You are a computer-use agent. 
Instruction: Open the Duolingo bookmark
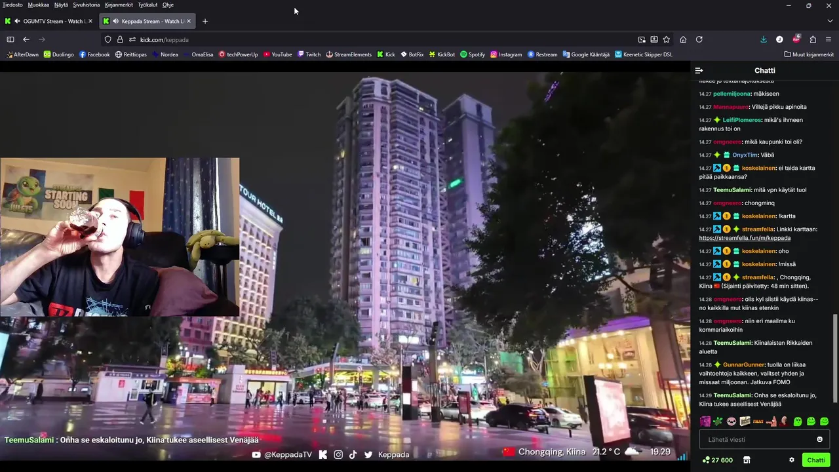[59, 54]
